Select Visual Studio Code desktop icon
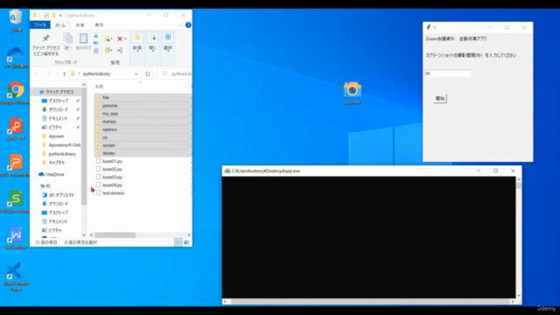This screenshot has width=560, height=315. [x=16, y=276]
